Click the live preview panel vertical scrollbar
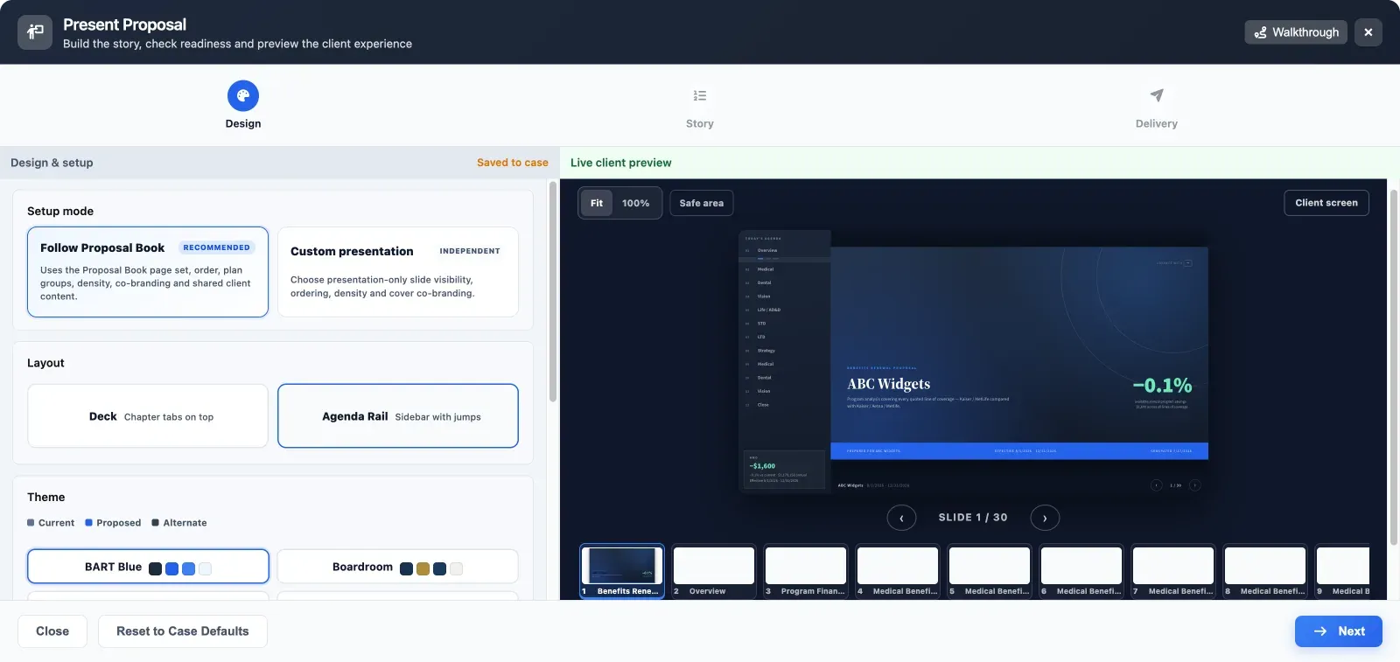This screenshot has width=1400, height=662. point(1393,367)
